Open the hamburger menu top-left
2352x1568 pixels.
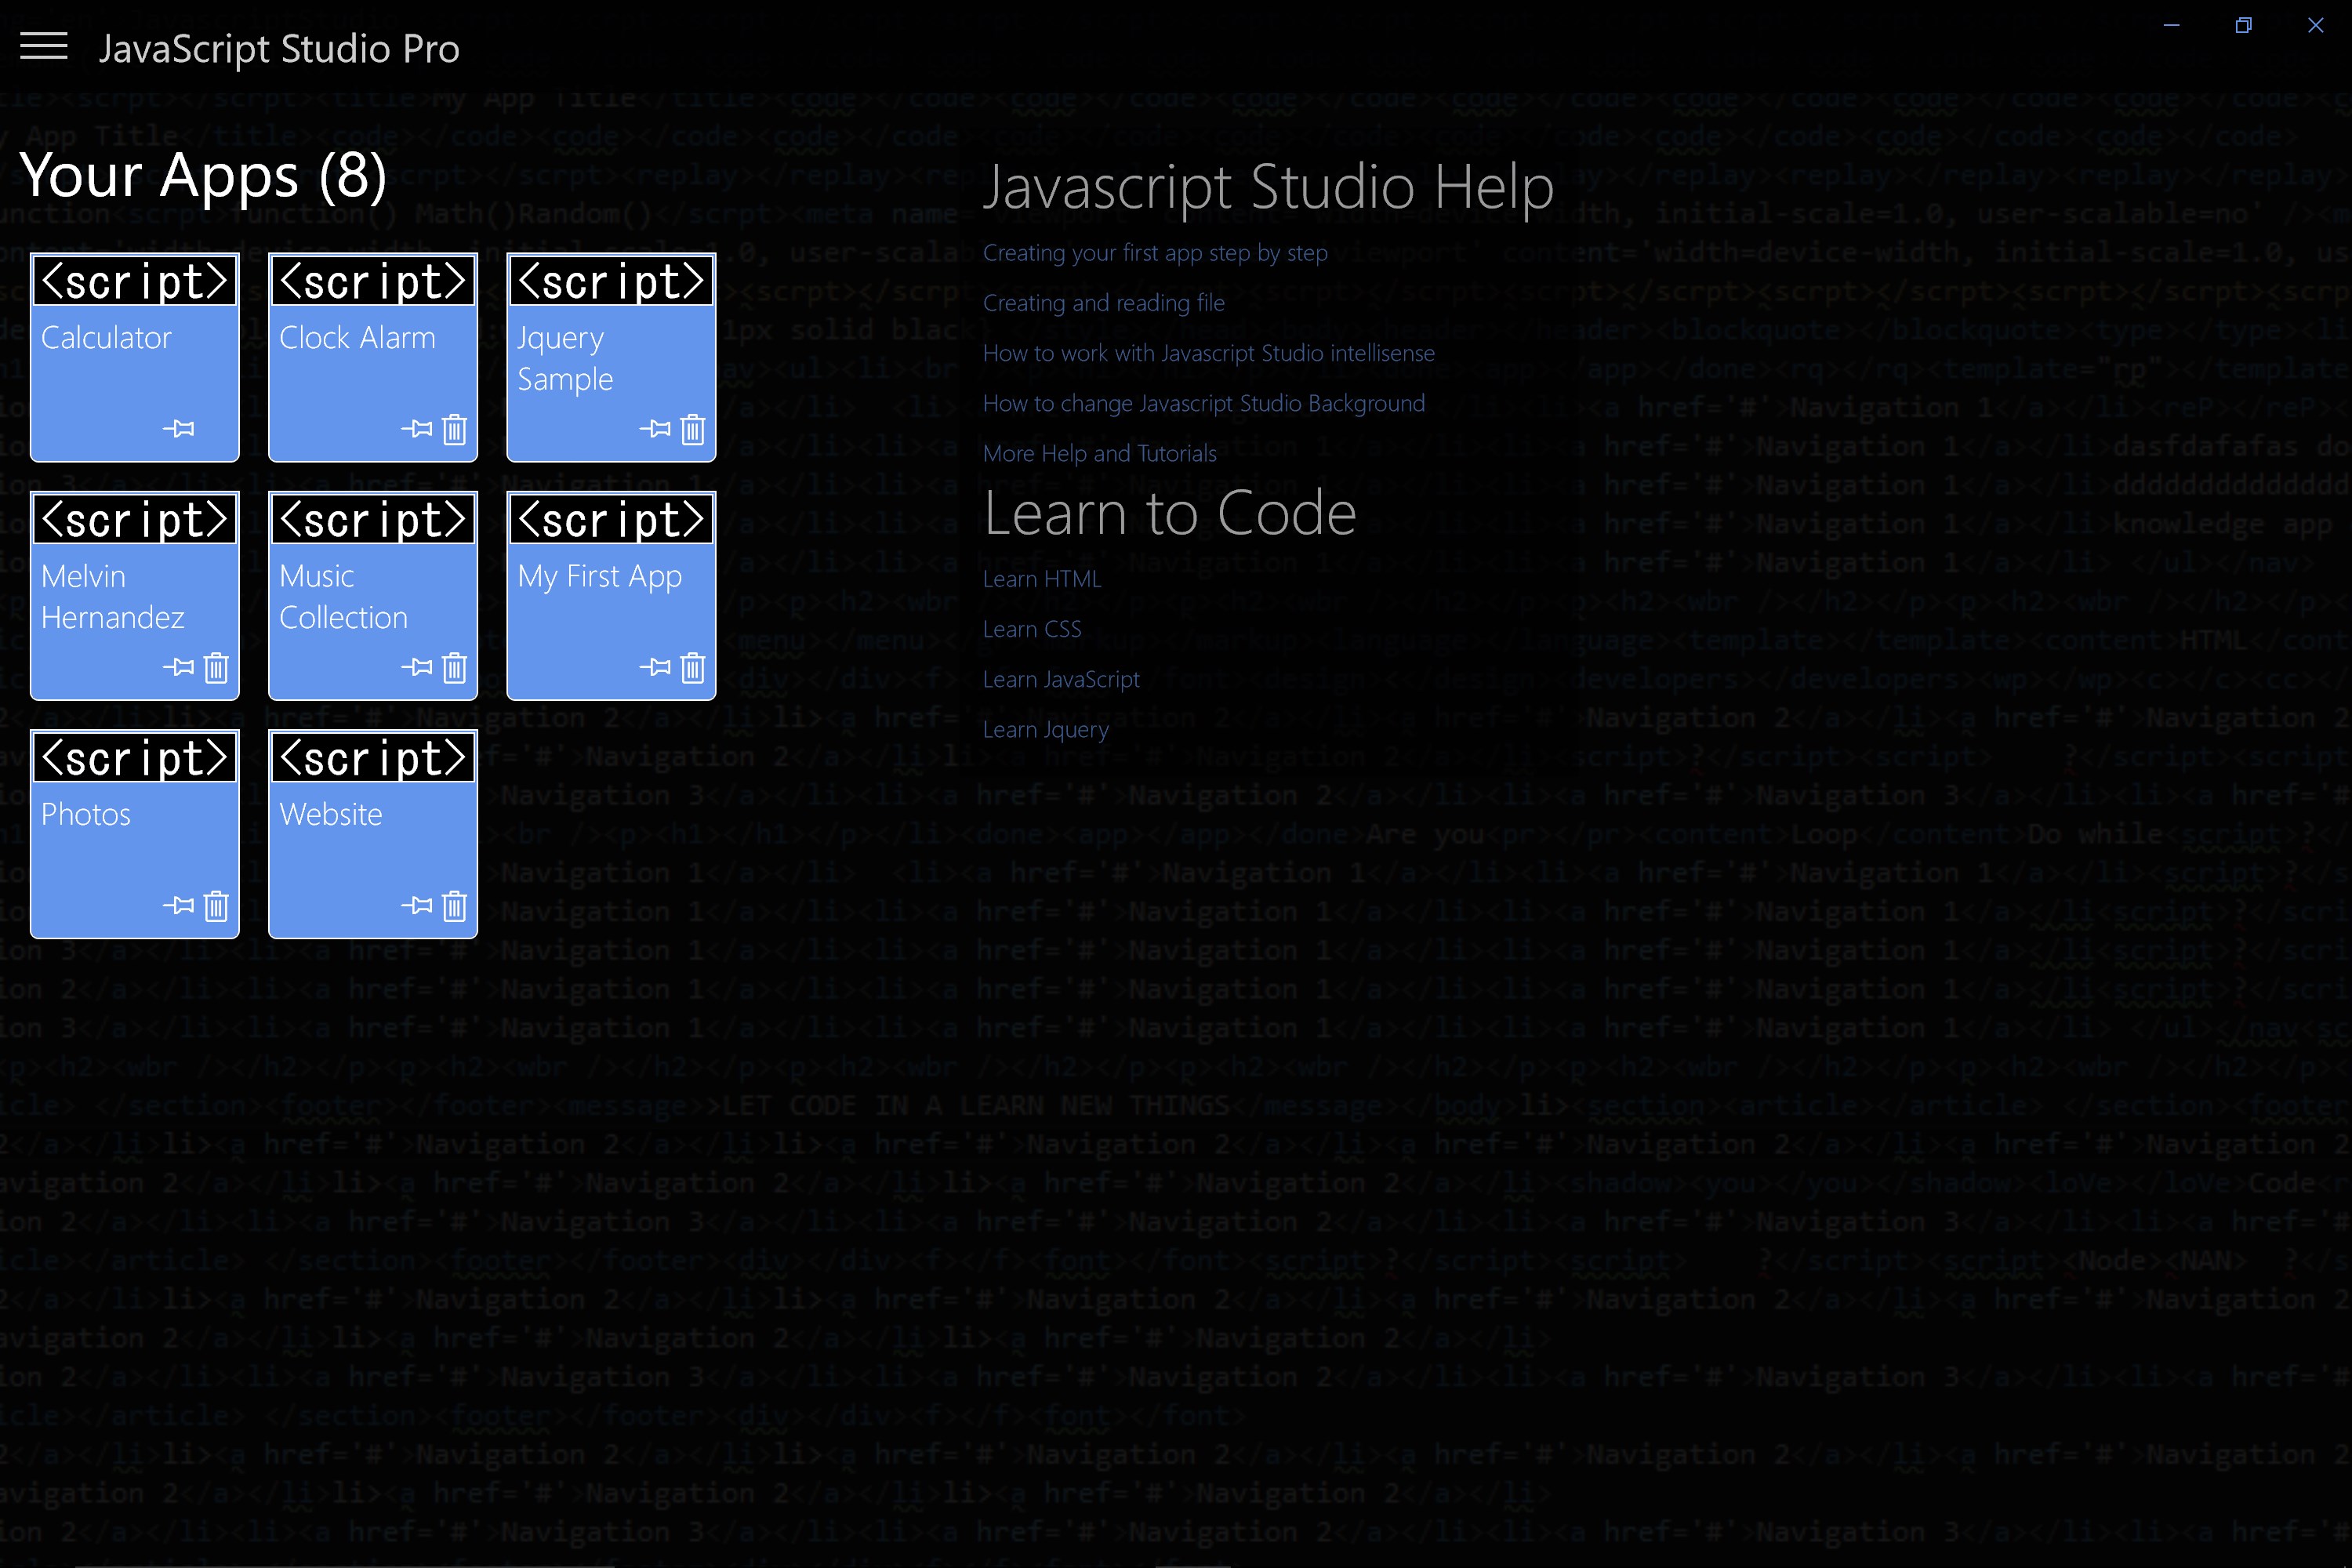coord(42,47)
